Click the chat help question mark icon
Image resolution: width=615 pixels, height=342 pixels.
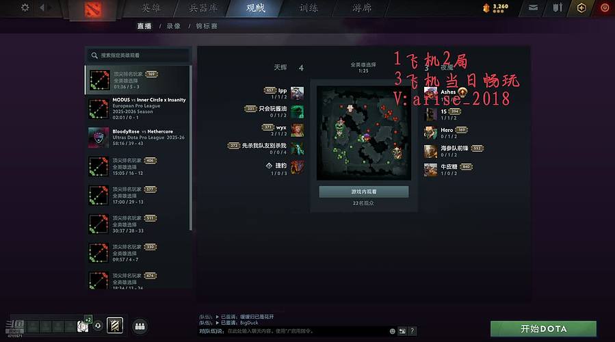[x=413, y=331]
